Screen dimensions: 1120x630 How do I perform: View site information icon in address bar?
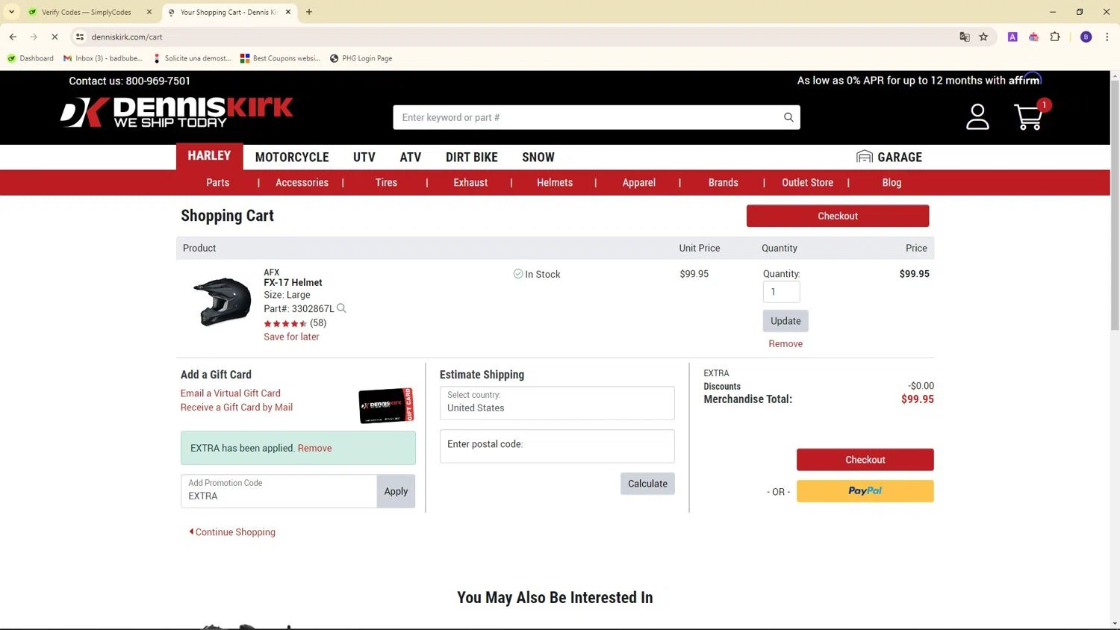click(80, 37)
